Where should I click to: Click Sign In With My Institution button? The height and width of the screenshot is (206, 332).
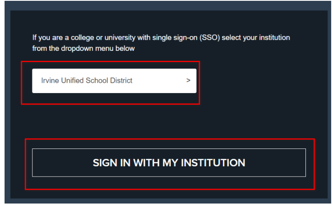coord(169,163)
